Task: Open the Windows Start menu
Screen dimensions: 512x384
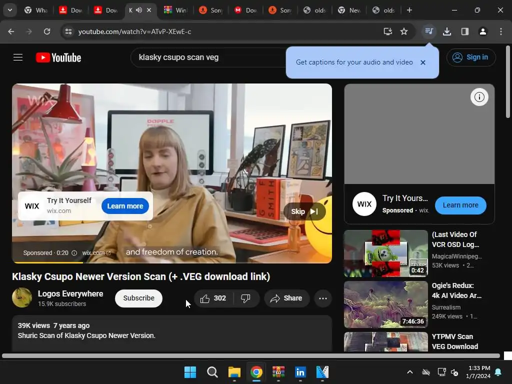Action: tap(190, 372)
